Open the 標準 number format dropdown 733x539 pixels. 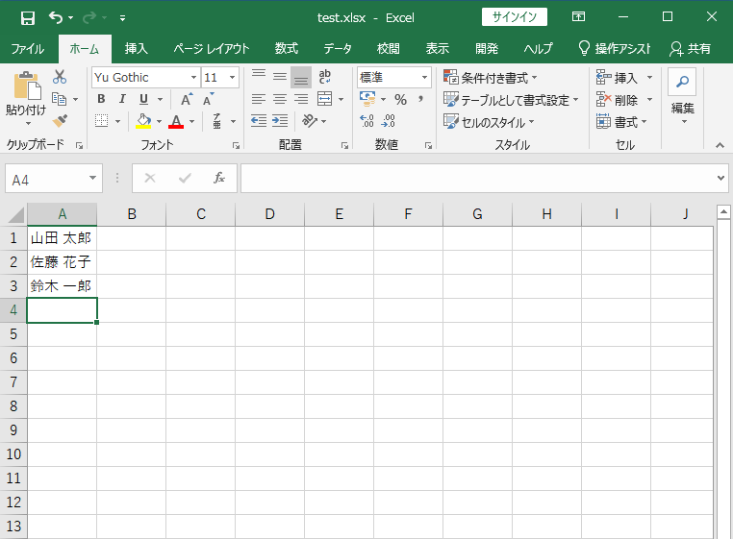[424, 78]
